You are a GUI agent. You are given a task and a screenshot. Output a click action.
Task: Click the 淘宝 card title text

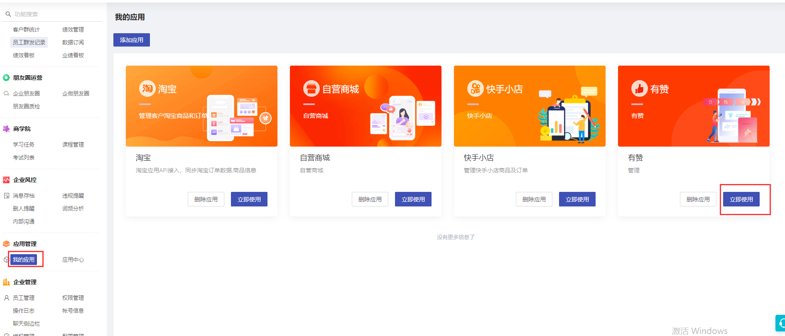tap(143, 158)
